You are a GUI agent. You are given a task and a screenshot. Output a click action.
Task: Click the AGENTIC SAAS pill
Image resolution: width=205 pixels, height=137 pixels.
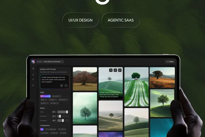(x=121, y=20)
